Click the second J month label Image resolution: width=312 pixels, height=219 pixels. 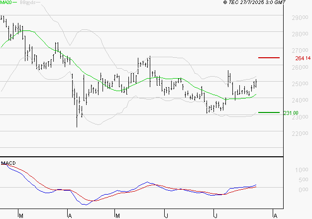215,216
